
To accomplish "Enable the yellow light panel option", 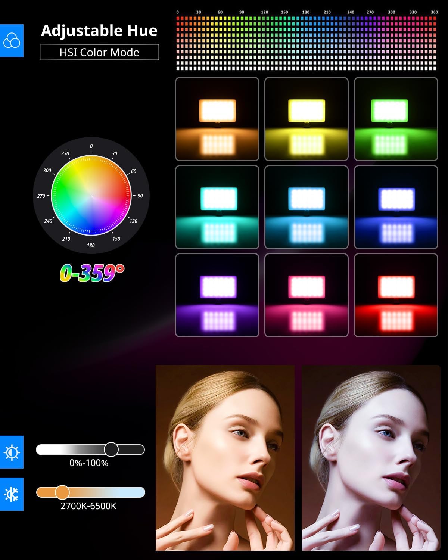I will 307,118.
